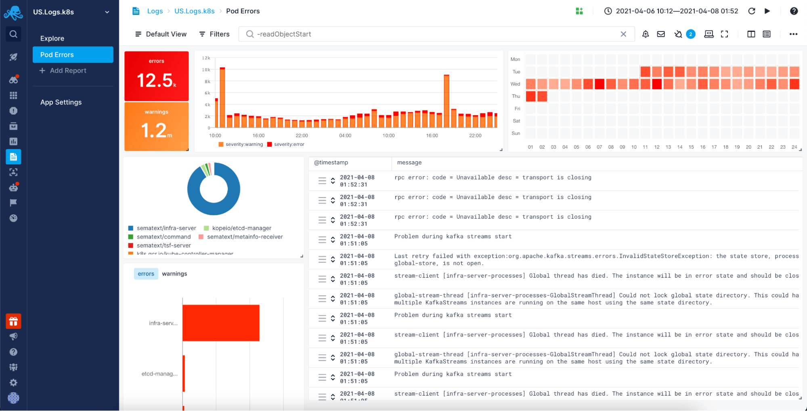Navigate to Logs via the breadcrumb link

click(155, 11)
